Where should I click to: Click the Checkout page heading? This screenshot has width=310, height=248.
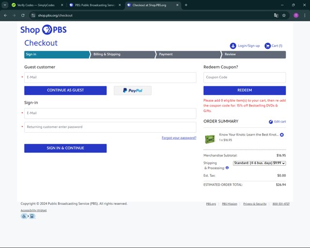41,43
